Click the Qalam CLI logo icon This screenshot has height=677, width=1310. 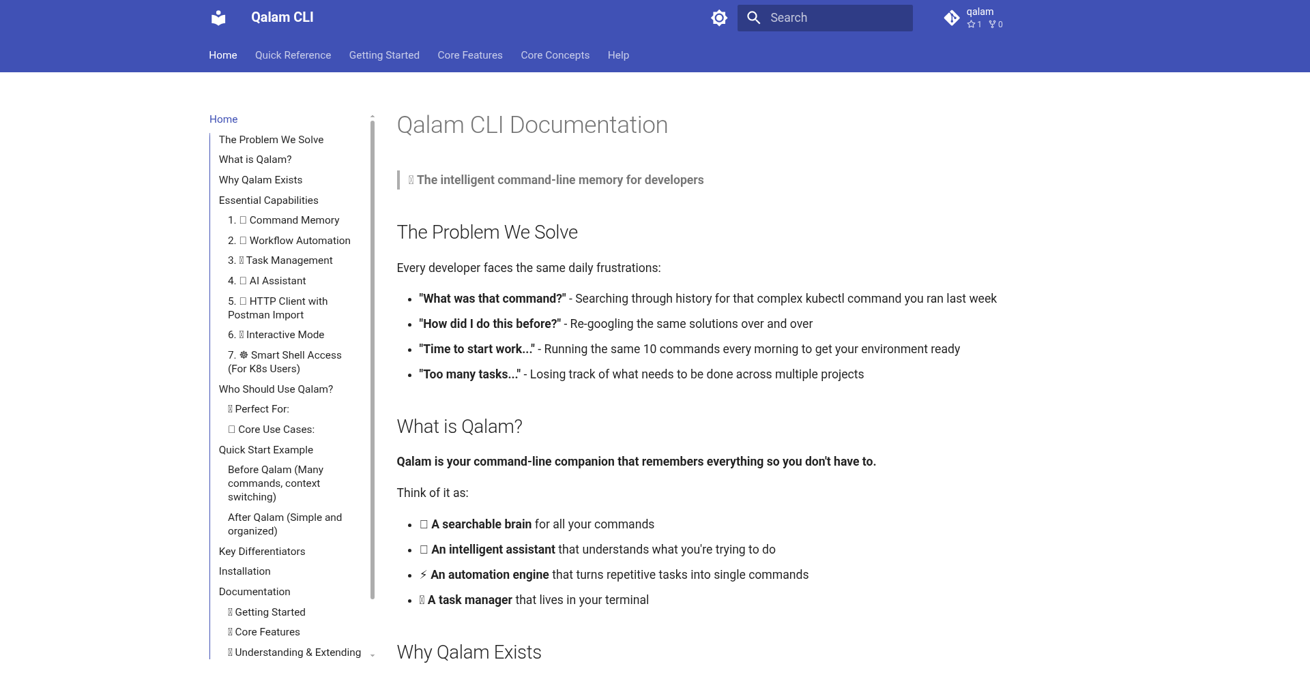coord(218,18)
